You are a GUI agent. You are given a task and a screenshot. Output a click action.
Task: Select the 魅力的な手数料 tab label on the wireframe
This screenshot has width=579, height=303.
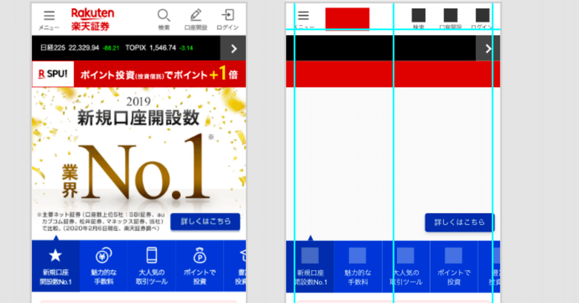tap(358, 278)
